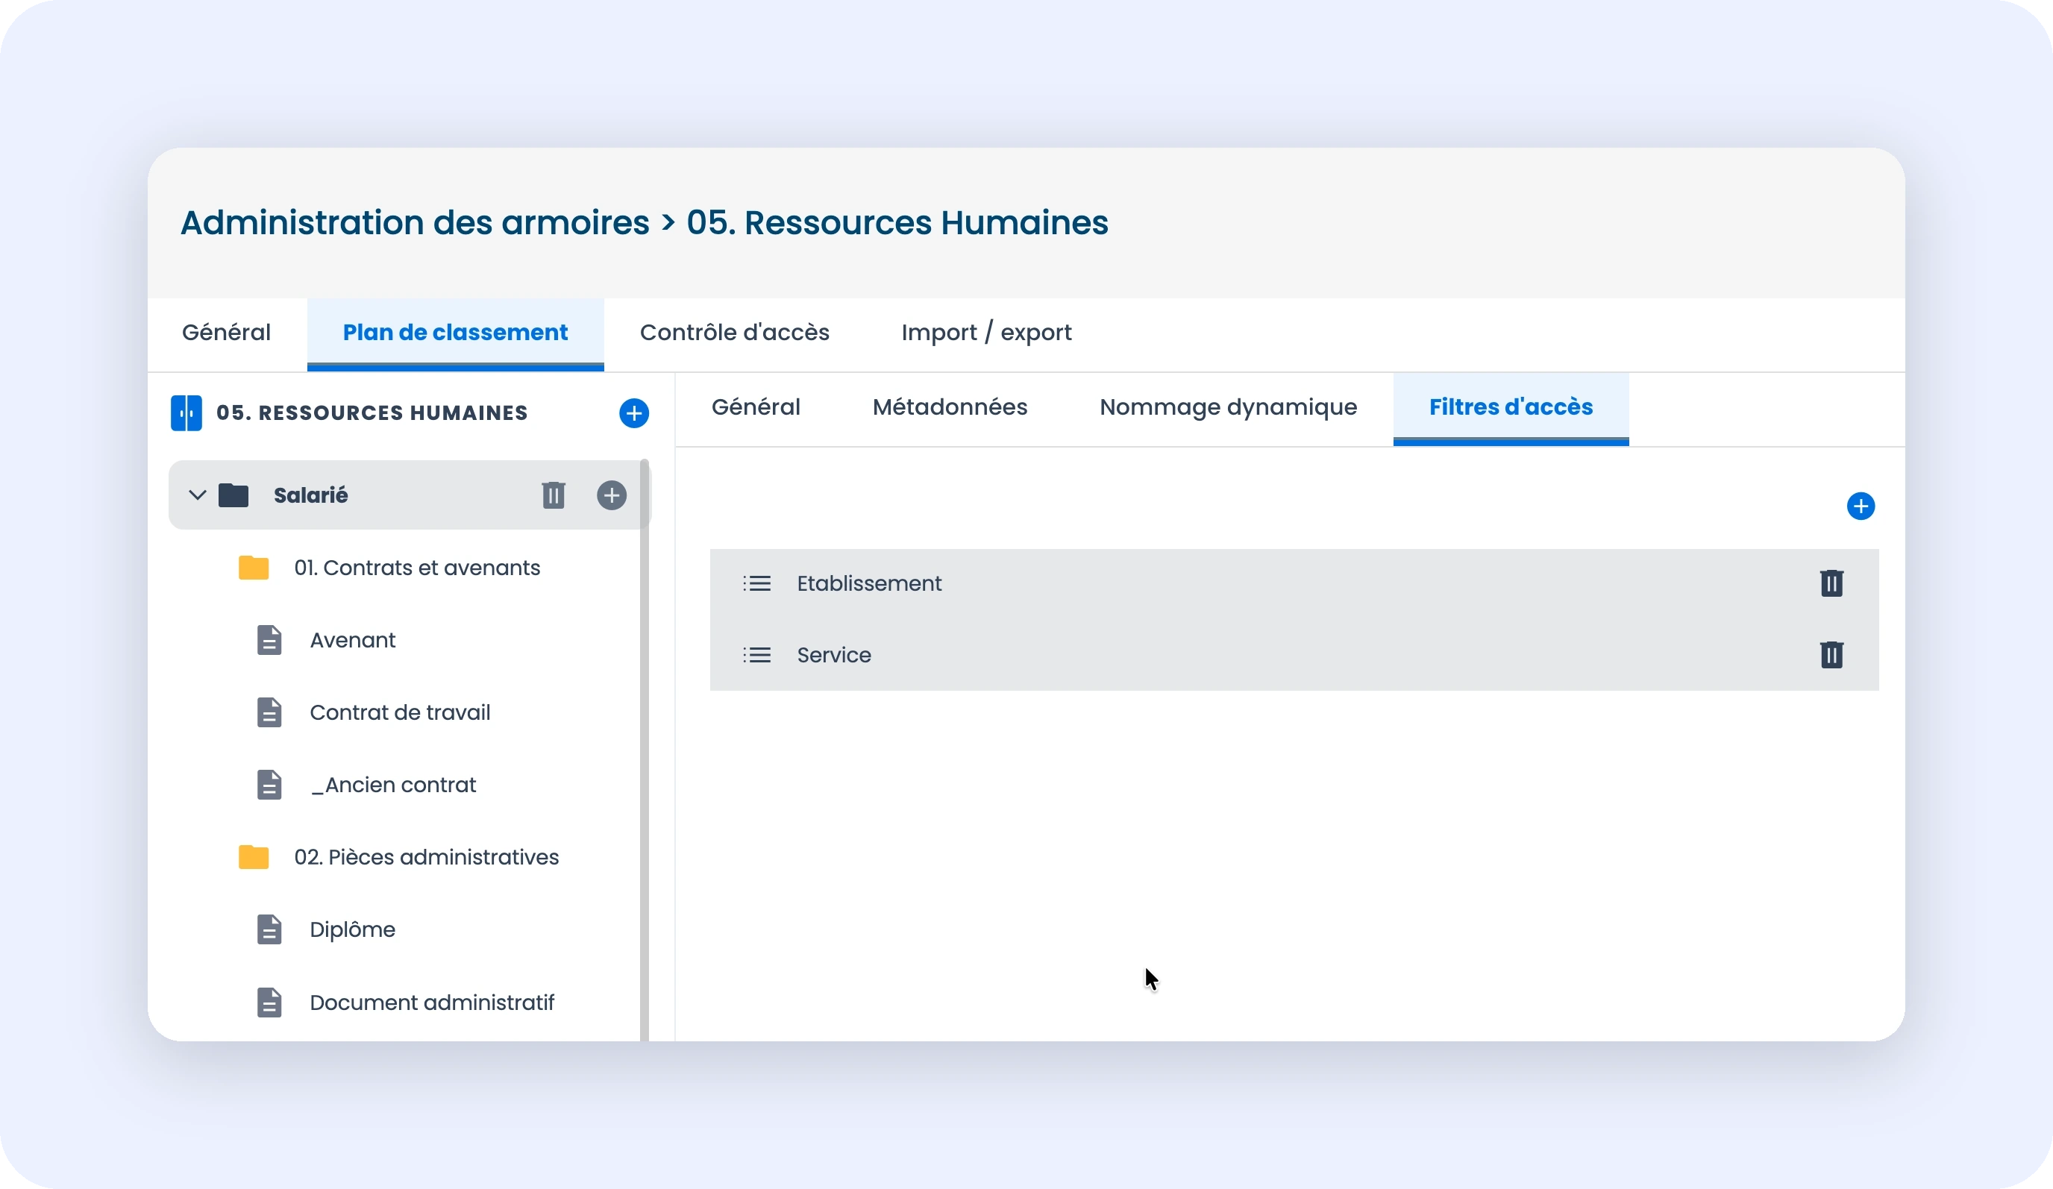Click the classification tree scrollbar
The image size is (2053, 1189).
[x=645, y=749]
